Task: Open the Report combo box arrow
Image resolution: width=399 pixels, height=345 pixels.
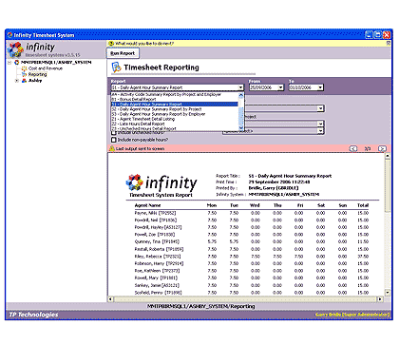Action: point(240,87)
